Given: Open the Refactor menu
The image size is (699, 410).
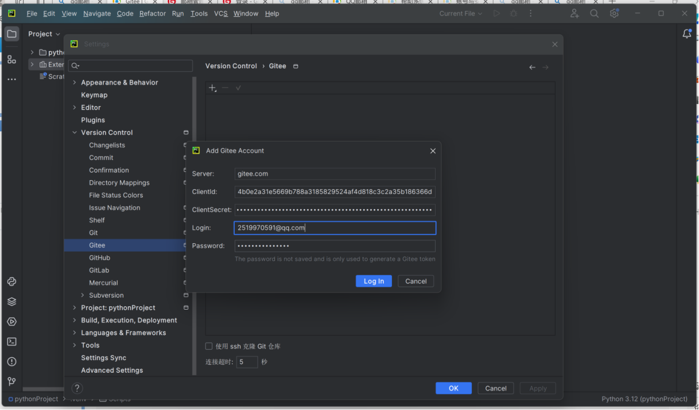Looking at the screenshot, I should [152, 14].
